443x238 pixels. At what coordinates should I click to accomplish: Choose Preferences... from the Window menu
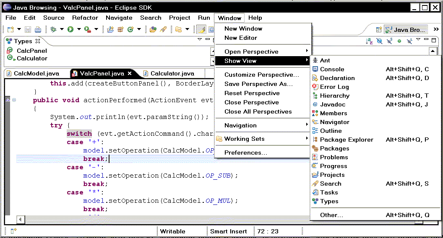click(x=263, y=153)
